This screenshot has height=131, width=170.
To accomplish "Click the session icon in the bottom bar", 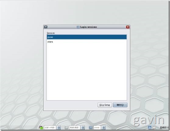I will (x=91, y=128).
